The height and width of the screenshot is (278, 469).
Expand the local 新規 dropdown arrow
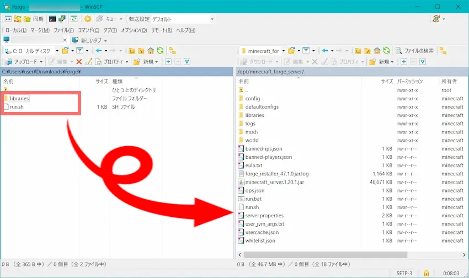[157, 62]
